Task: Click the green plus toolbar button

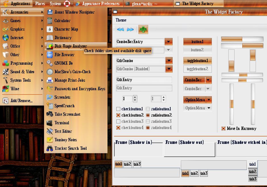Action: click(143, 30)
